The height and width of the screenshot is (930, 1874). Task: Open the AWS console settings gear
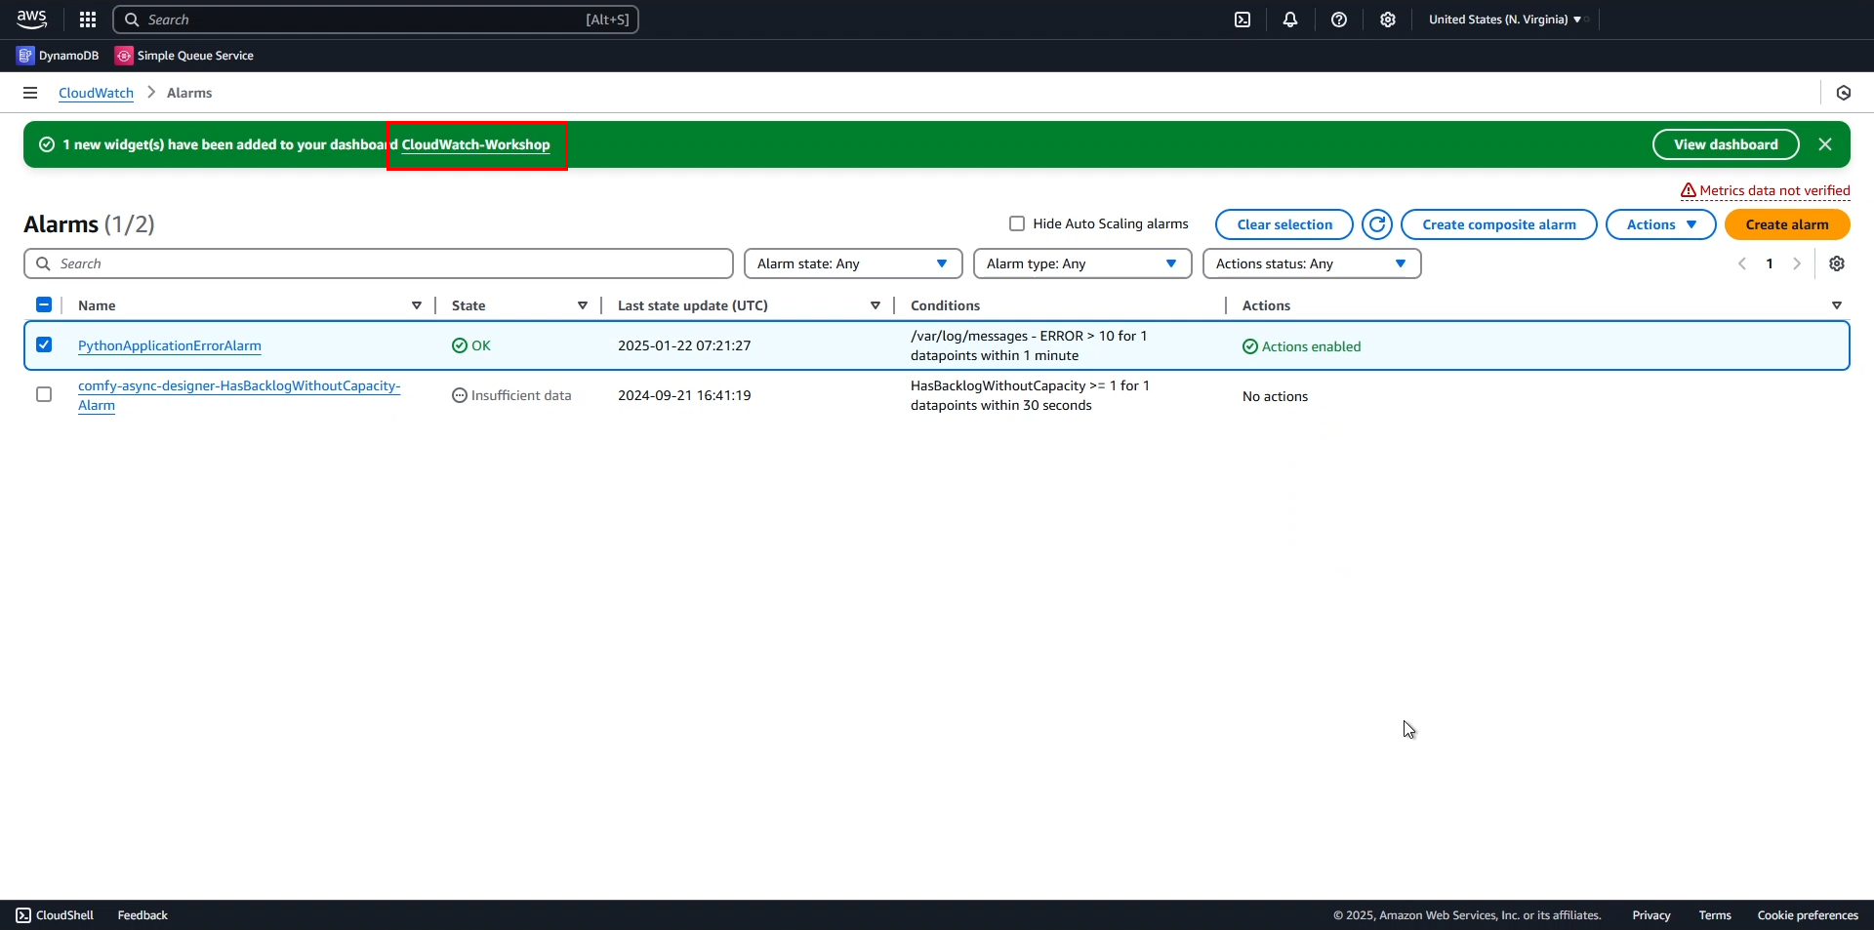point(1388,20)
